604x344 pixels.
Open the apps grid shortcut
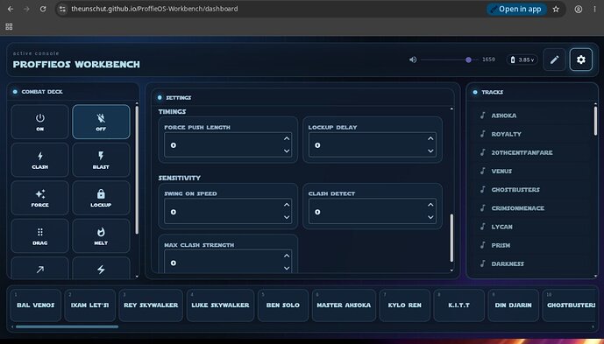coord(9,26)
